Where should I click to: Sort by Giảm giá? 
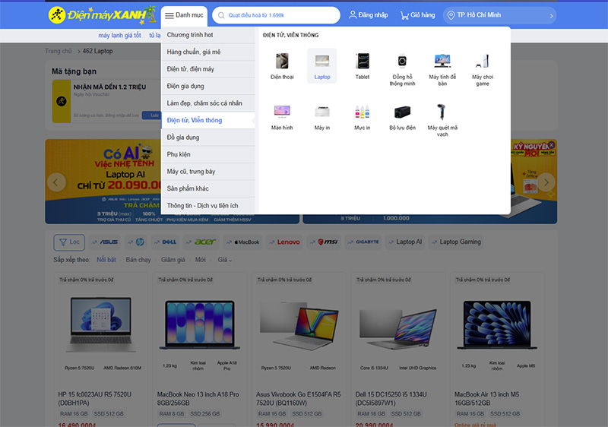[173, 260]
